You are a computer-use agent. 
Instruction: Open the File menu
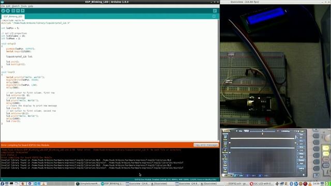3,6
